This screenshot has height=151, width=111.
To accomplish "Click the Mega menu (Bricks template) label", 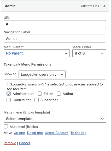I will click(27, 112).
